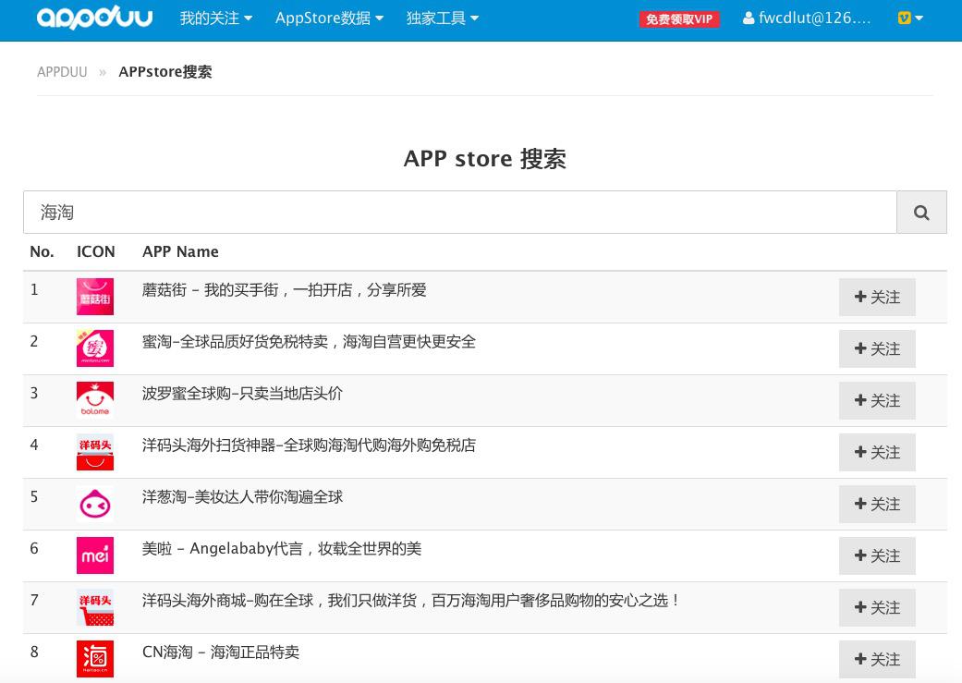Open the APPDUU breadcrumb link

pyautogui.click(x=62, y=71)
